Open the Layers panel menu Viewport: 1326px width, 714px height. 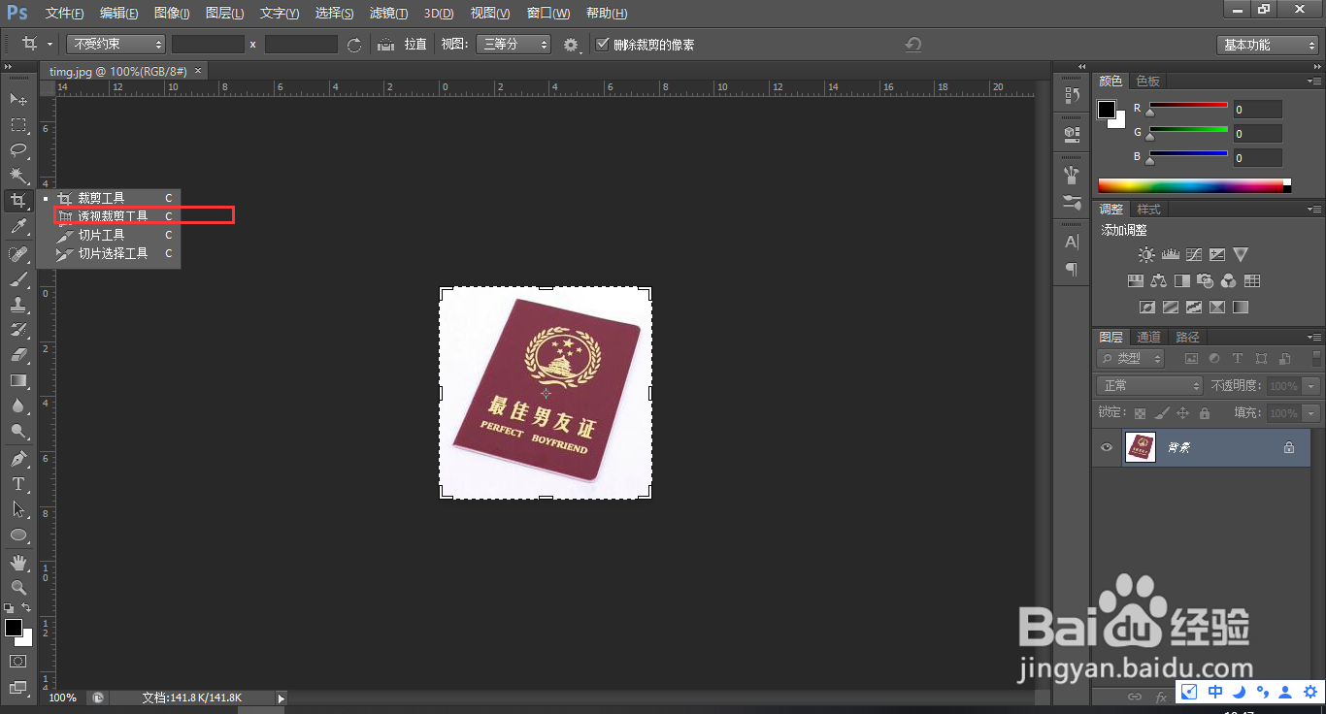click(1314, 337)
